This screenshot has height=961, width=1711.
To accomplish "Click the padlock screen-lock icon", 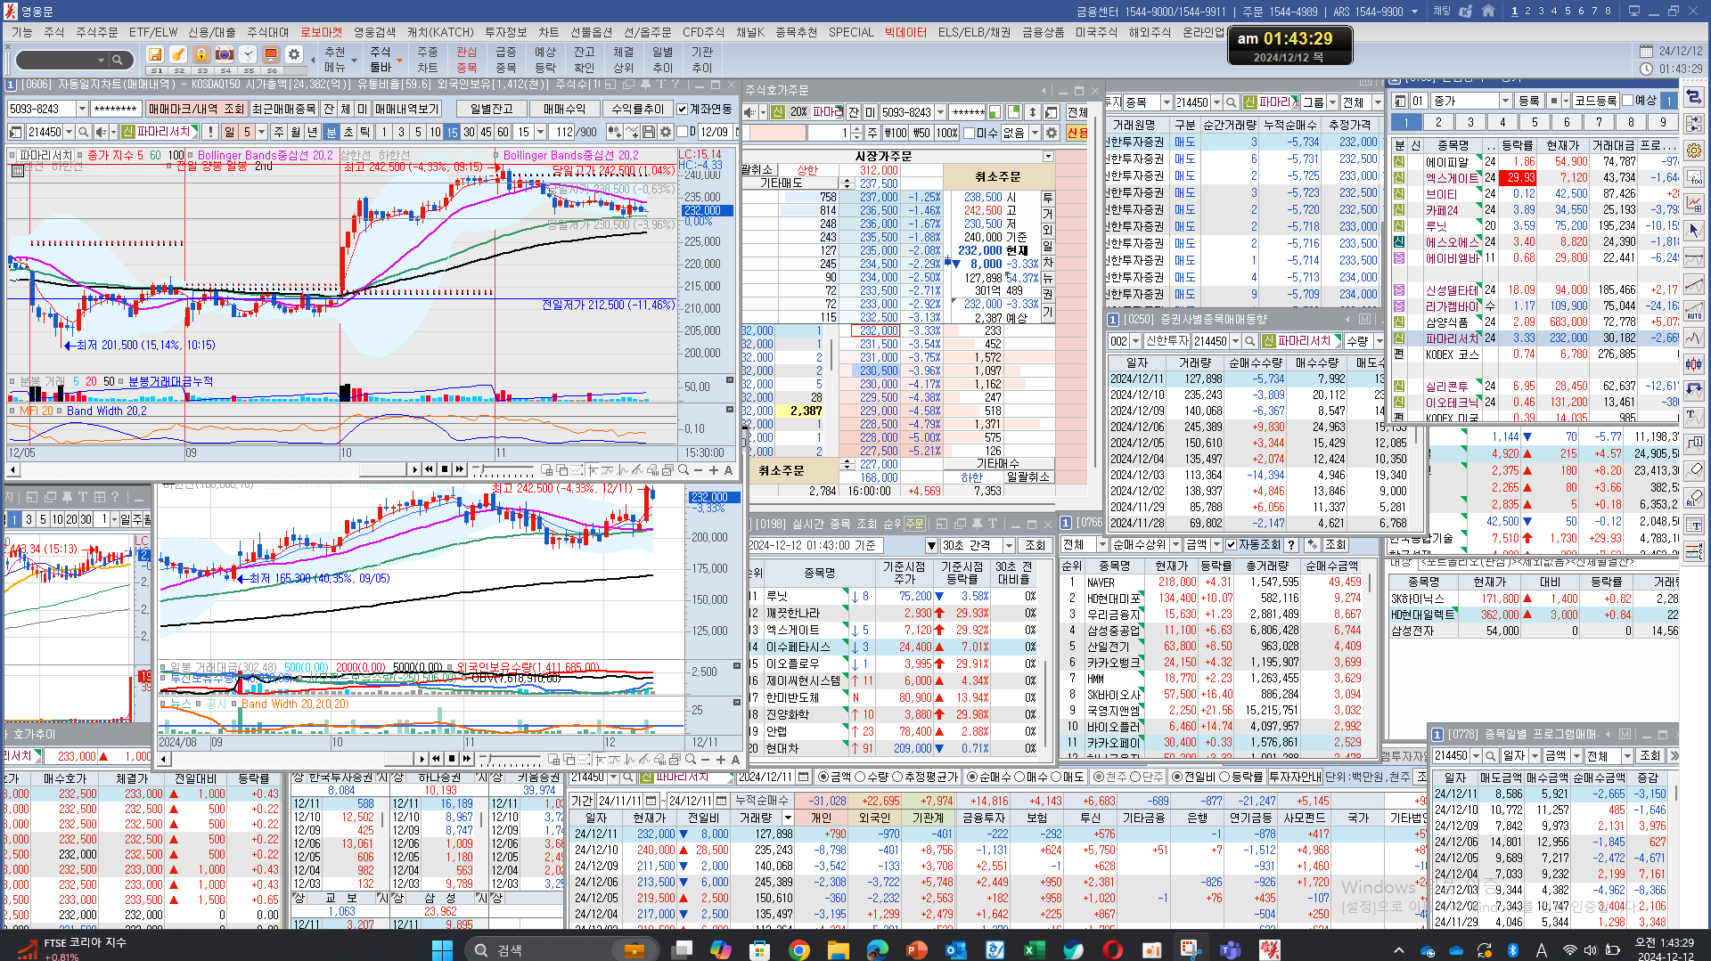I will coord(201,54).
